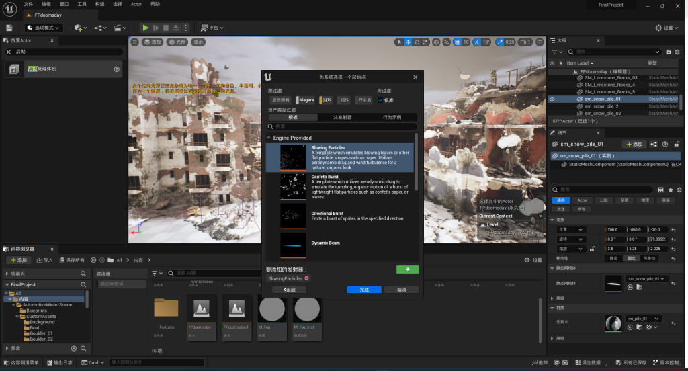Click the 返回 back button in dialog
Viewport: 688px width, 371px height.
pyautogui.click(x=289, y=290)
